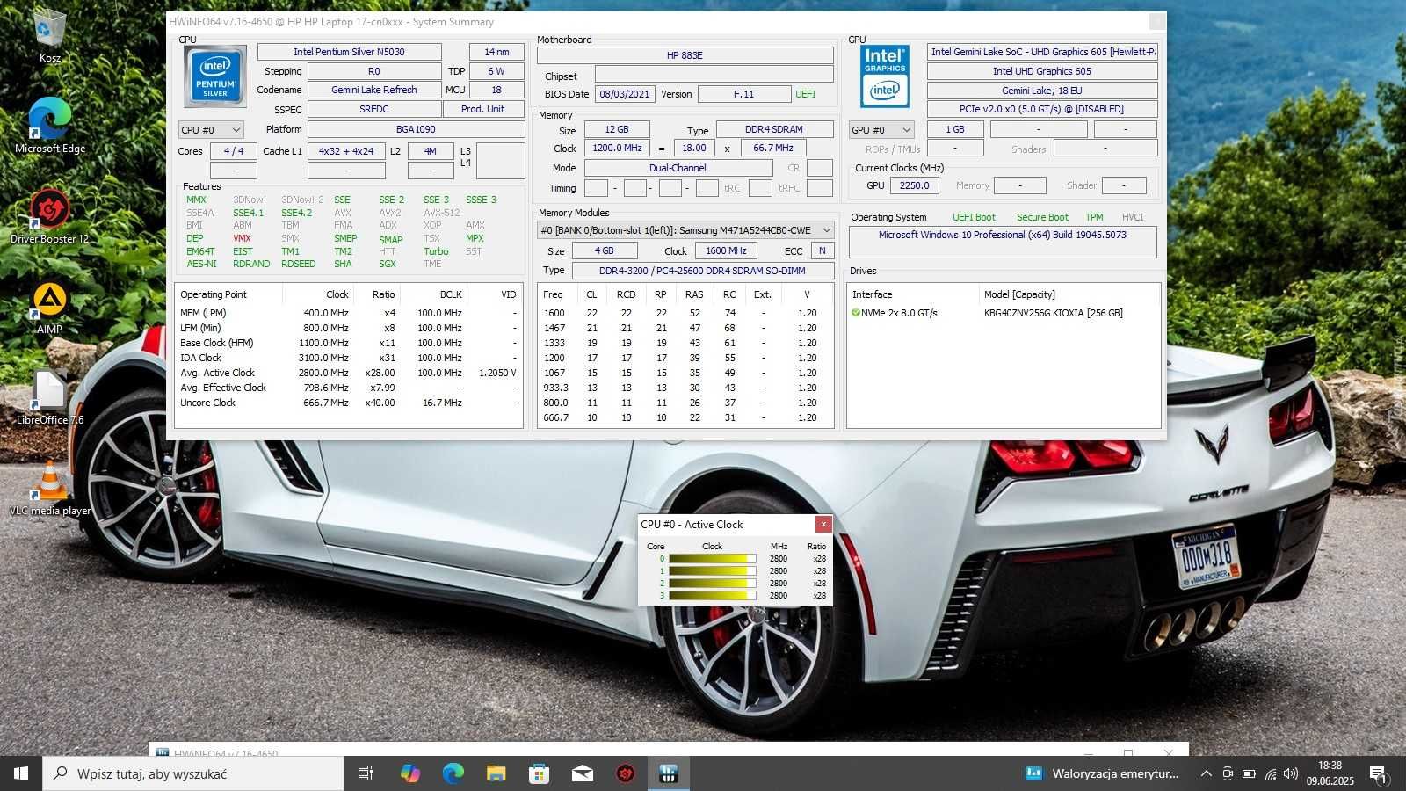Select the LibreOffice 7.6 desktop shortcut

[x=50, y=397]
